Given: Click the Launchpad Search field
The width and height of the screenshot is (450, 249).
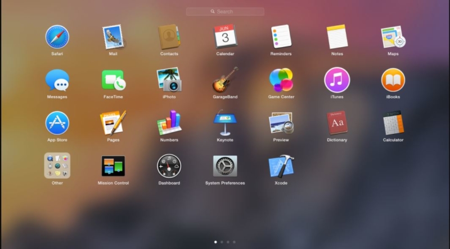Looking at the screenshot, I should (x=225, y=11).
